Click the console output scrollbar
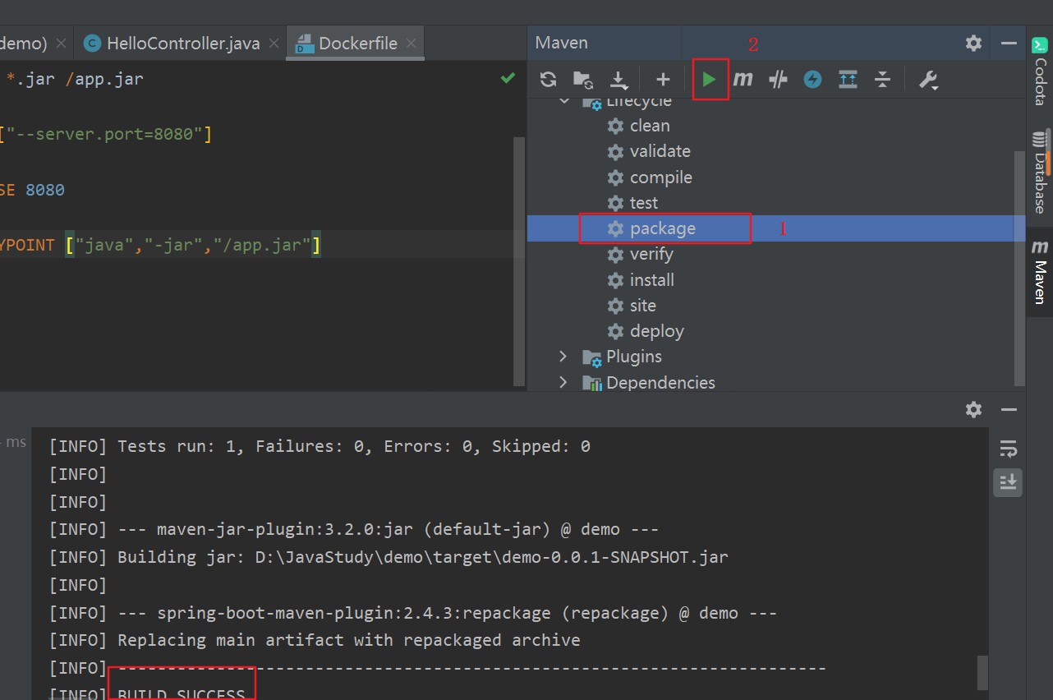The height and width of the screenshot is (700, 1053). click(982, 672)
